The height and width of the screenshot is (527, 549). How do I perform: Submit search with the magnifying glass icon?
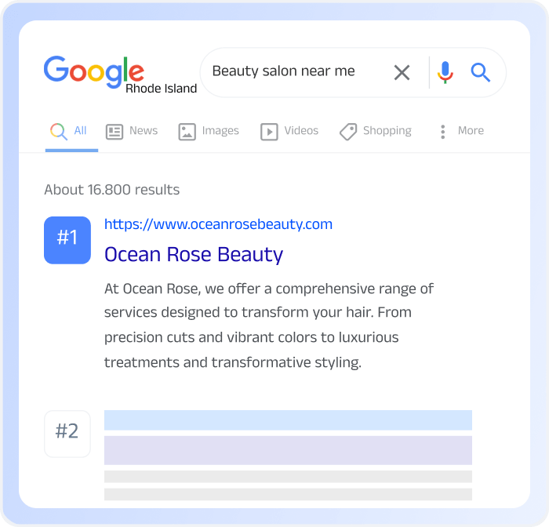click(x=480, y=72)
